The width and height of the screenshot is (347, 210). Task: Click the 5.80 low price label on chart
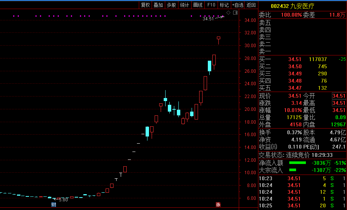pos(63,200)
